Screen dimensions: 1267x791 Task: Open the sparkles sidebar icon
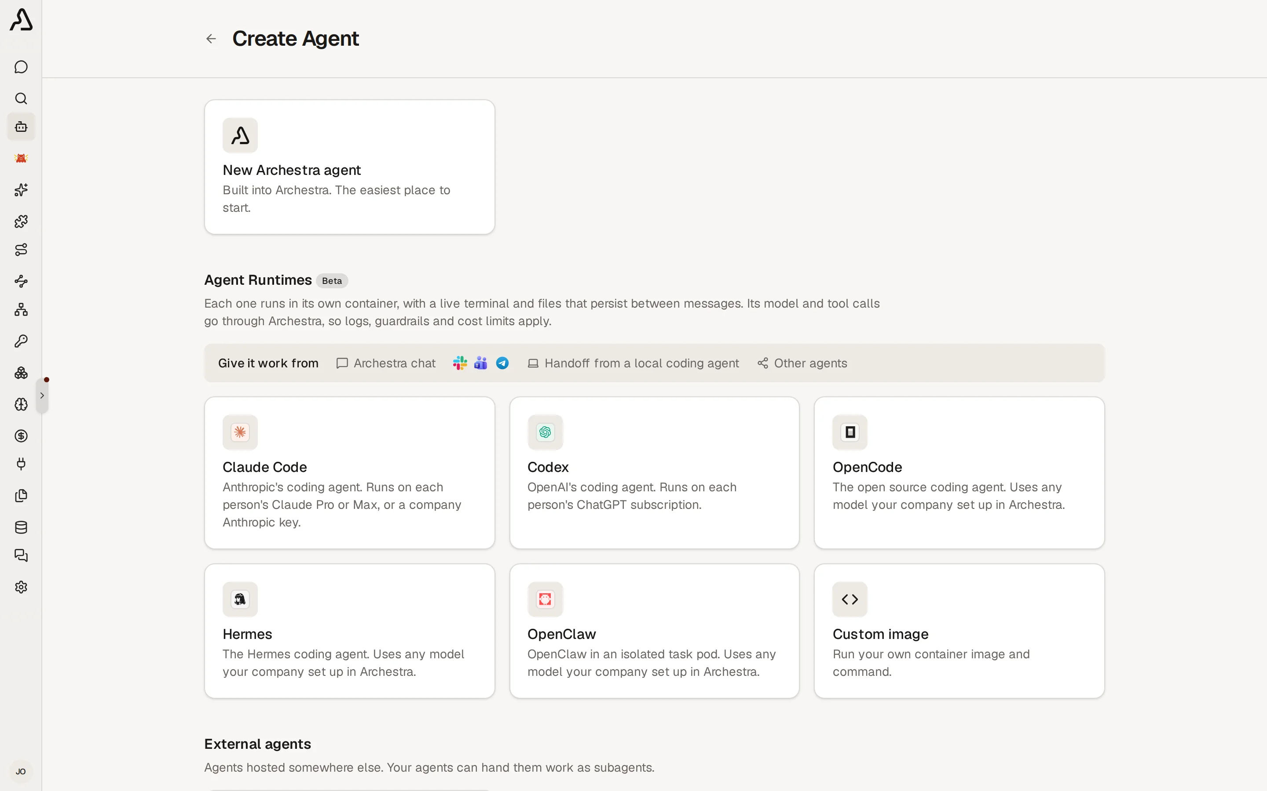click(21, 190)
